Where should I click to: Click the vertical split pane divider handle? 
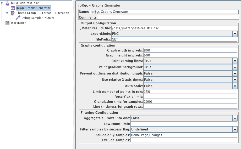pos(74,74)
